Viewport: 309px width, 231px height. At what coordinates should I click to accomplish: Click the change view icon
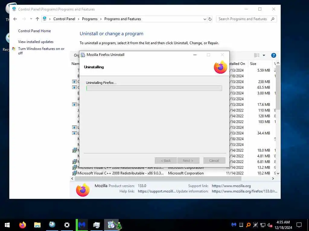[x=257, y=55]
